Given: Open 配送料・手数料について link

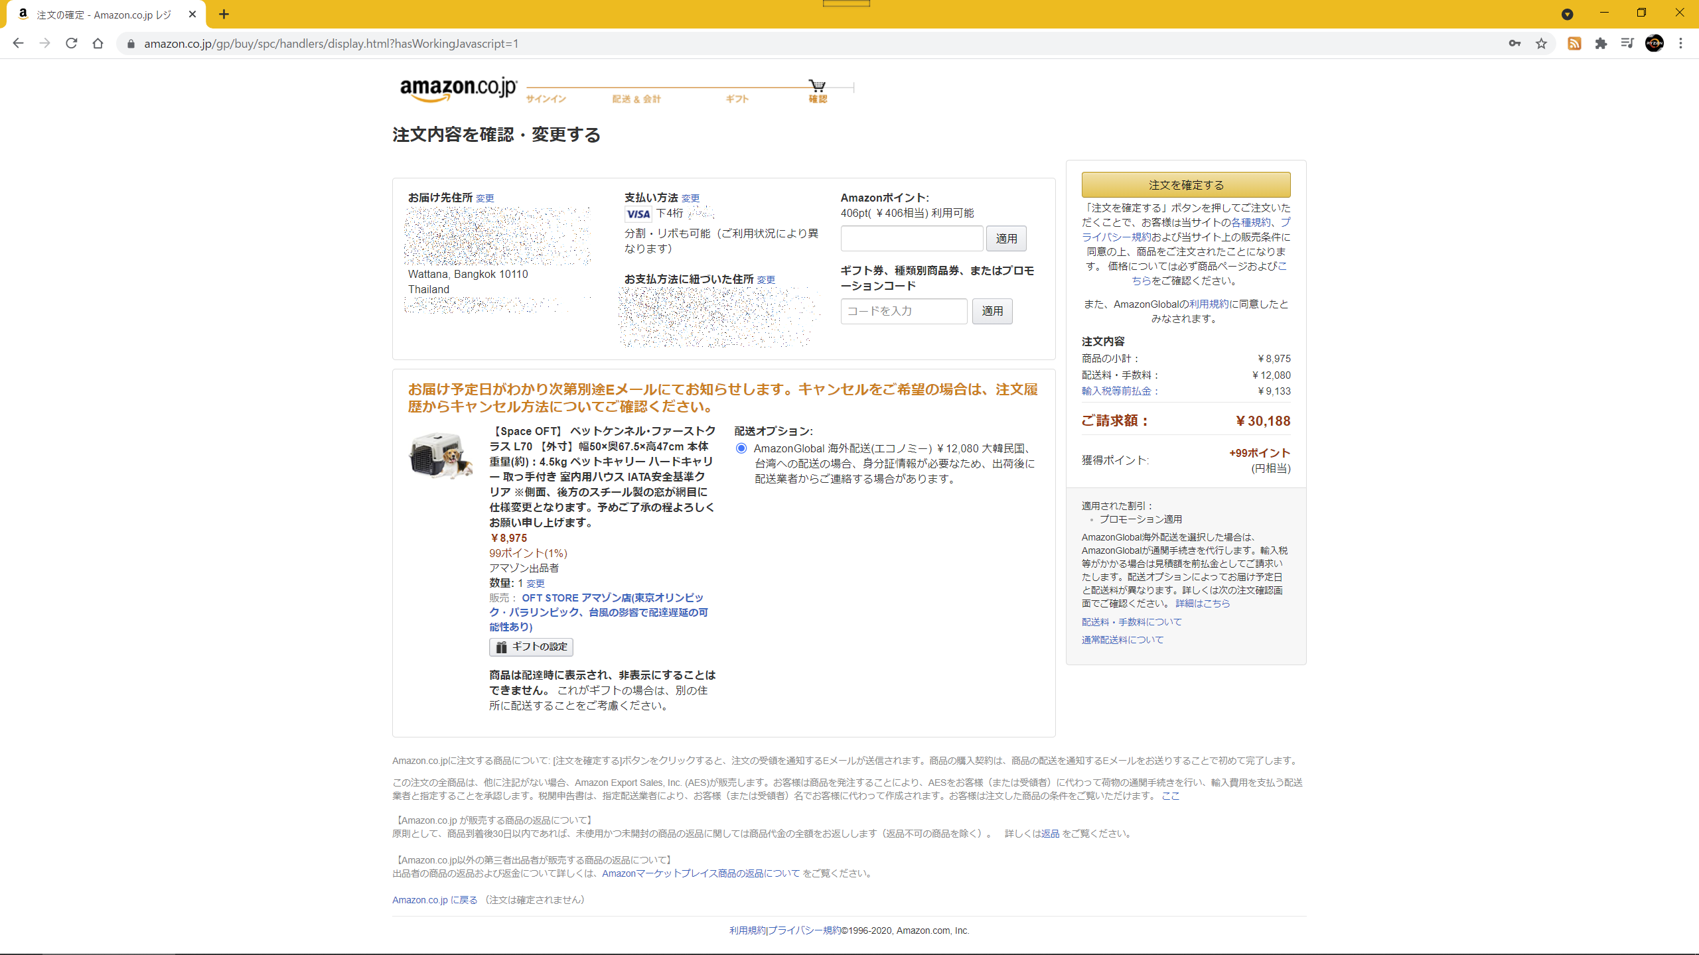Looking at the screenshot, I should coord(1132,622).
